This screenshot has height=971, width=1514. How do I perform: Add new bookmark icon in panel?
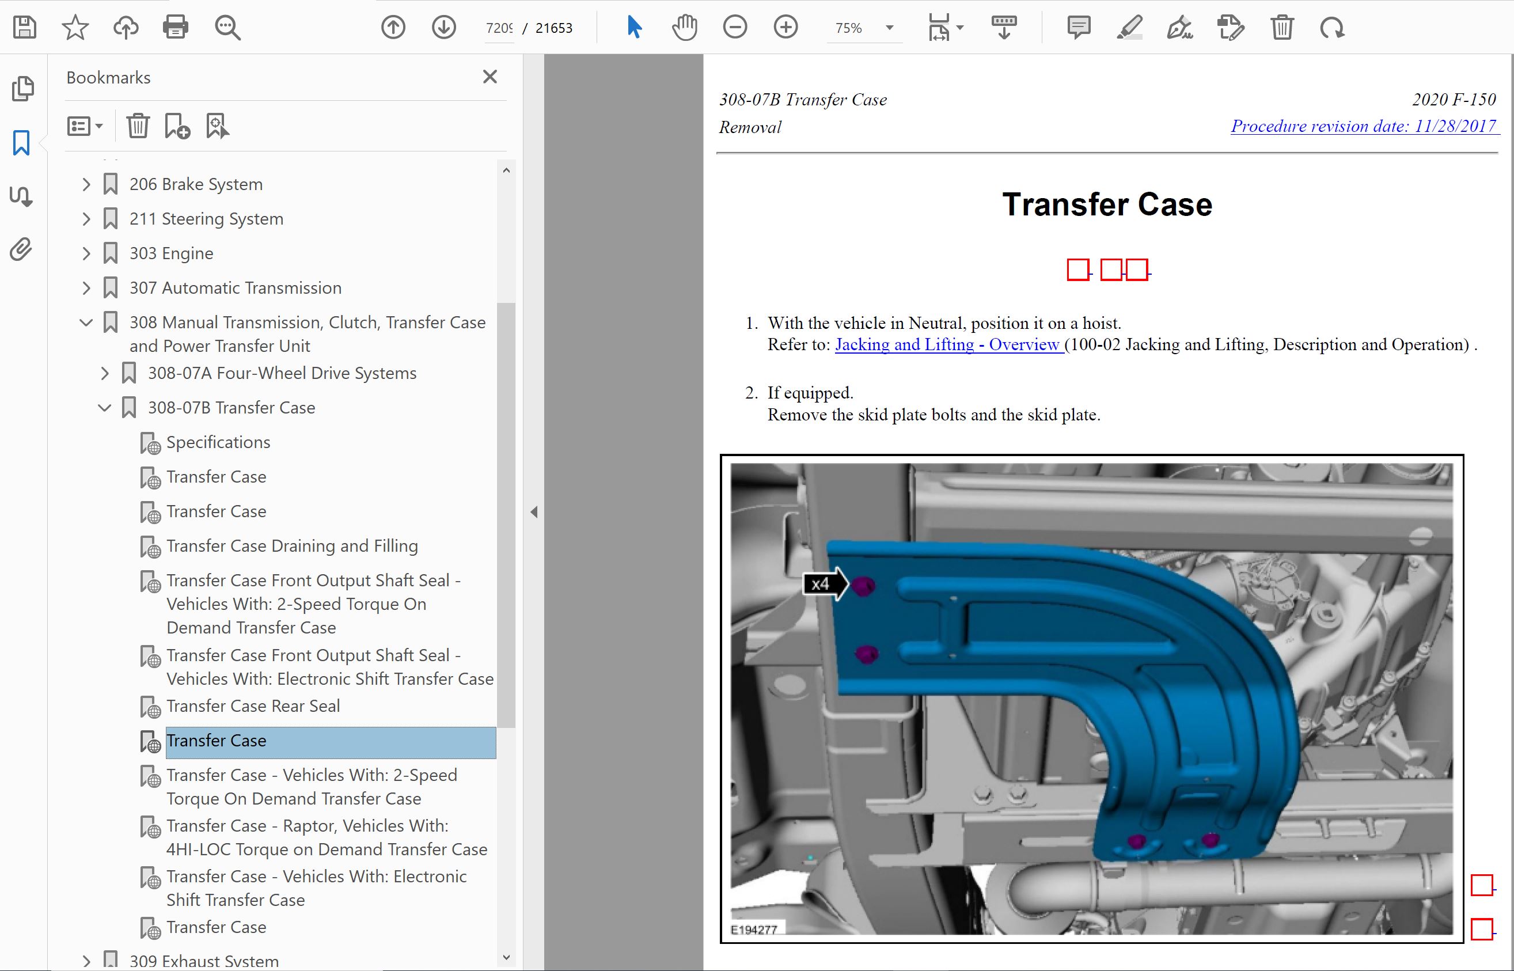[177, 126]
